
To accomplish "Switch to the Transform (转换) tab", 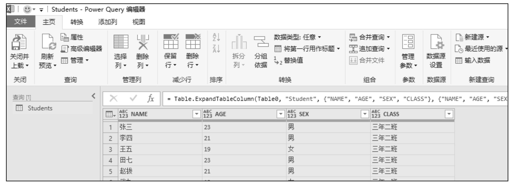I will [77, 22].
